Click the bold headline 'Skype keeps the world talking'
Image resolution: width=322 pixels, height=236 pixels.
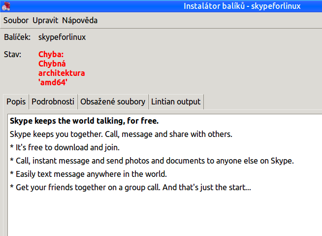point(84,121)
